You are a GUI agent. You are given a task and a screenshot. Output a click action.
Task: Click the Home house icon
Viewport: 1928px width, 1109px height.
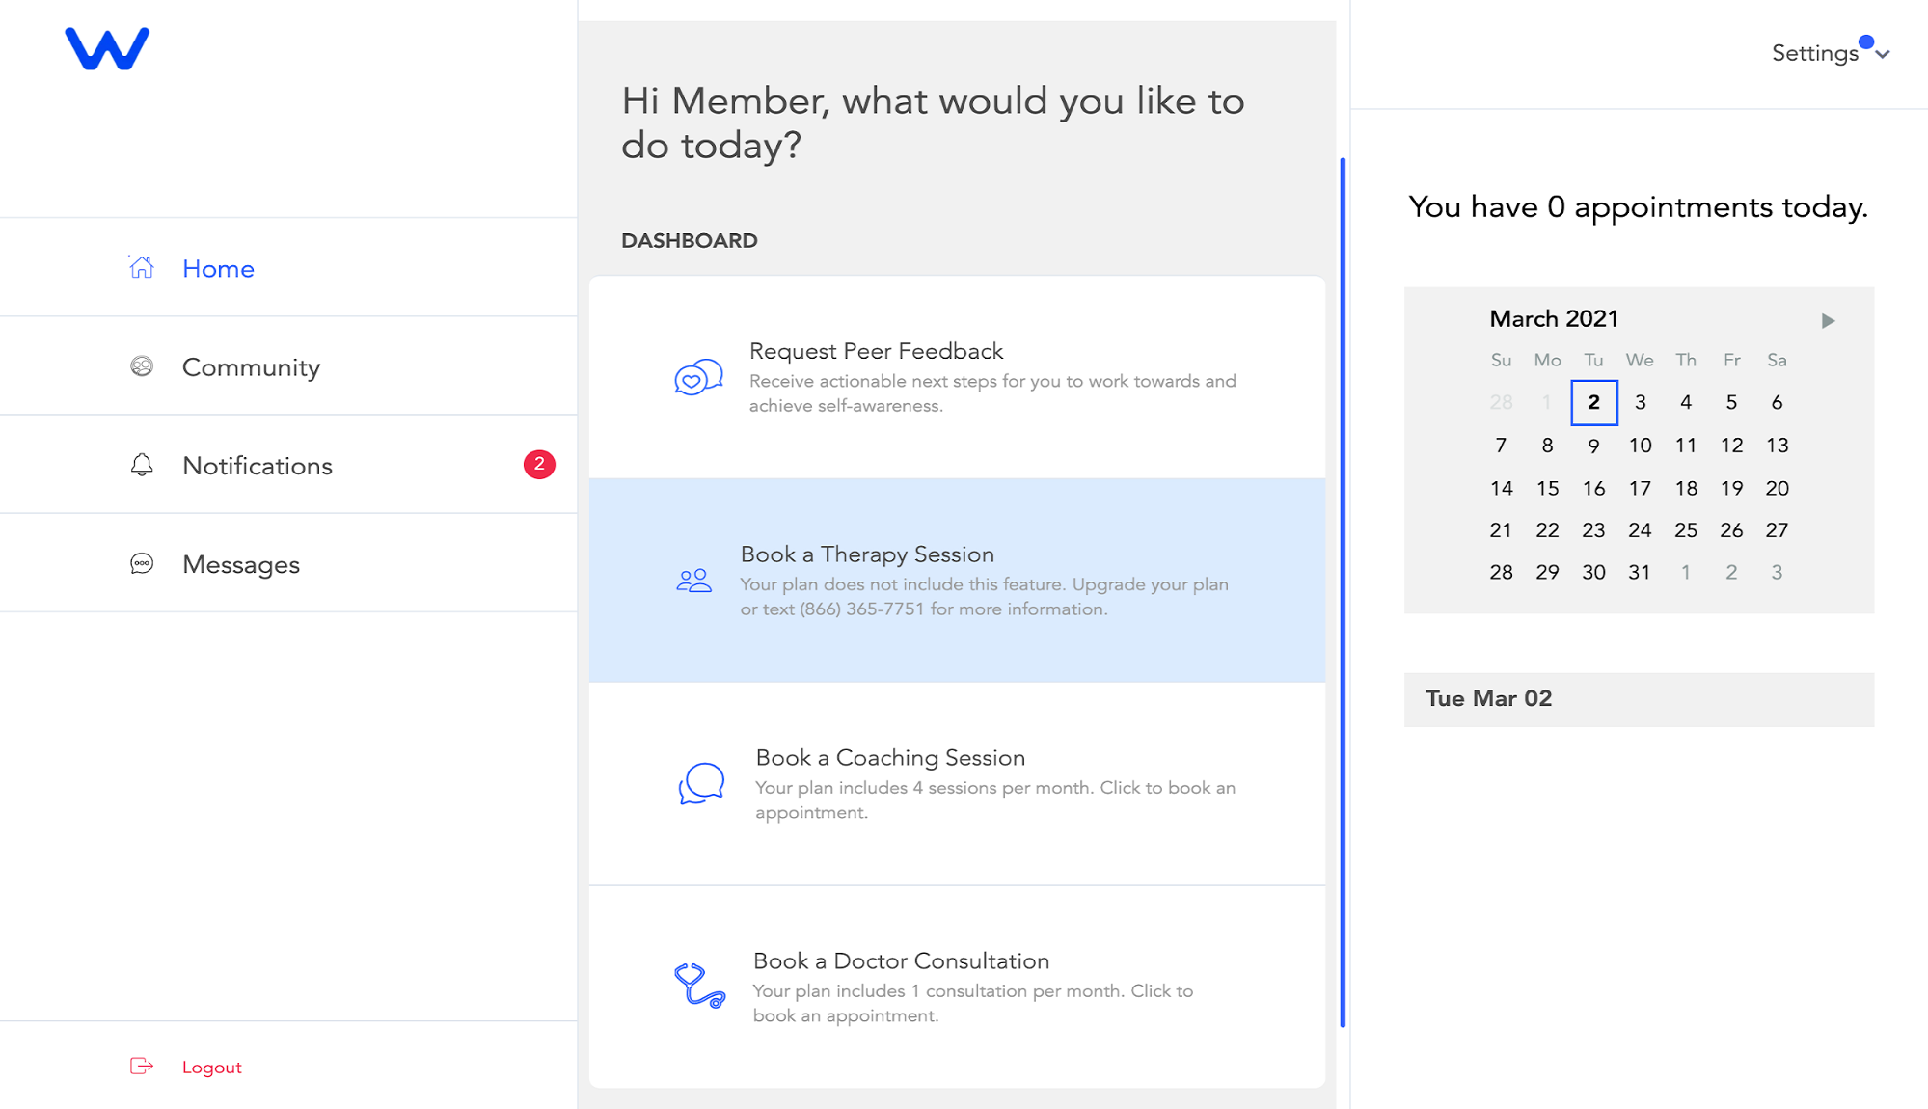point(142,267)
